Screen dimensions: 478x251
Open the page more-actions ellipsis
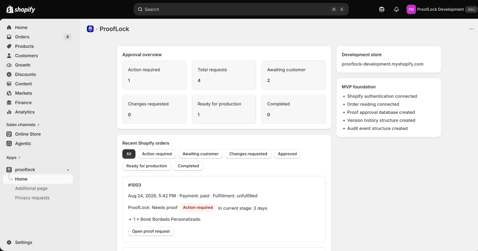[x=471, y=29]
